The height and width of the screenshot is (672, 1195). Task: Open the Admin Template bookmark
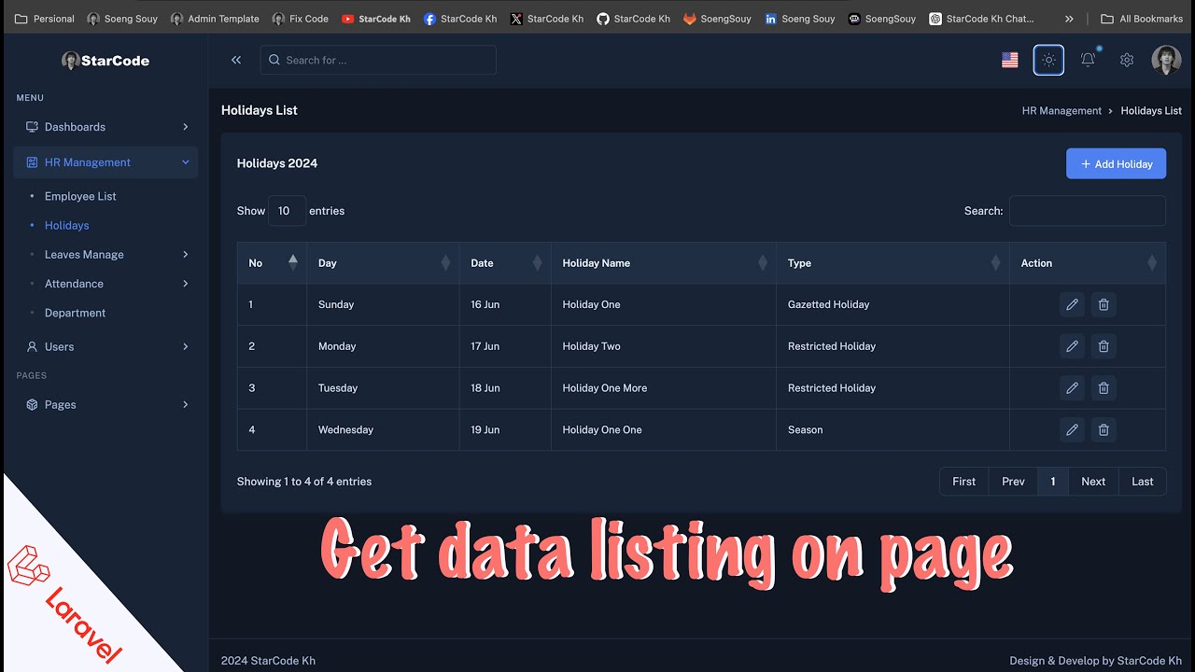click(215, 19)
